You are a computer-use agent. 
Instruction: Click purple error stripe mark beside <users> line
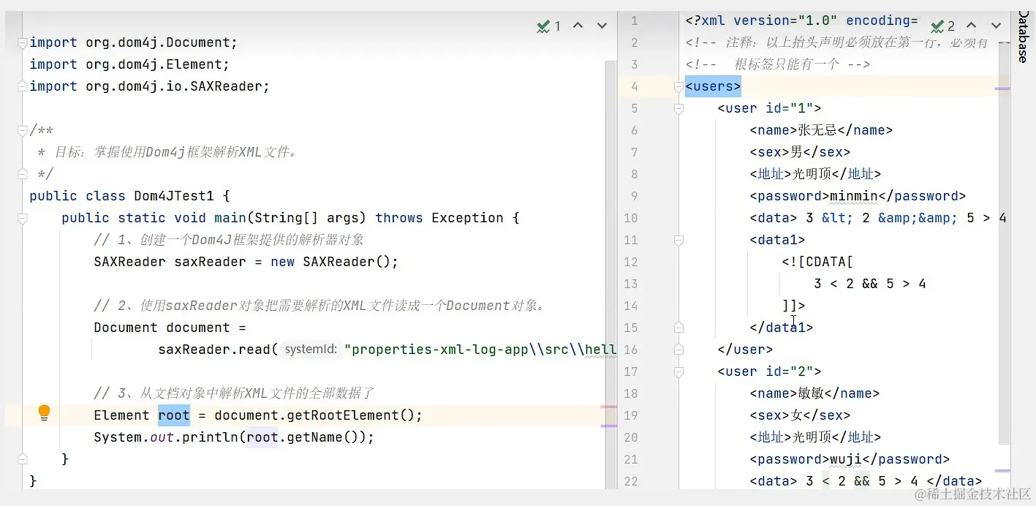tap(1002, 88)
